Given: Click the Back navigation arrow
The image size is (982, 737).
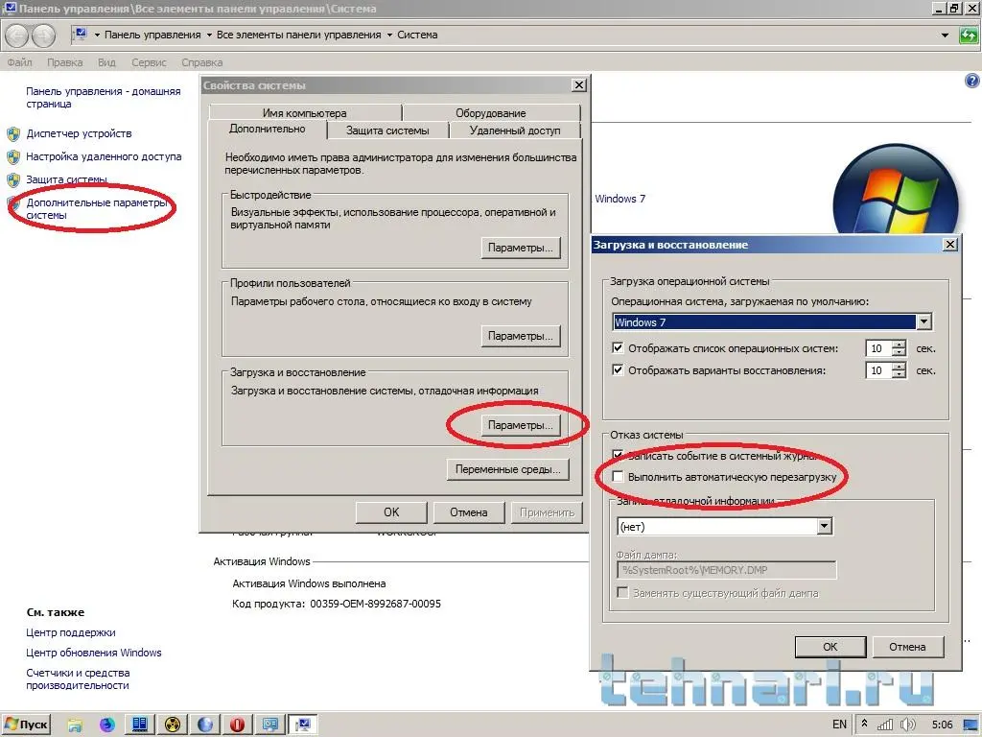Looking at the screenshot, I should 17,36.
